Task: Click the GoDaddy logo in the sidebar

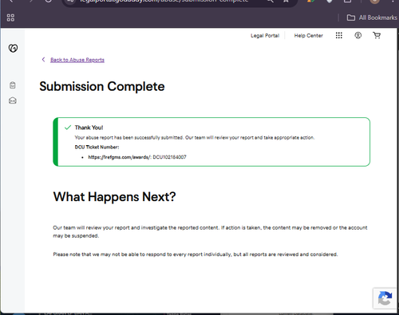Action: pos(13,48)
